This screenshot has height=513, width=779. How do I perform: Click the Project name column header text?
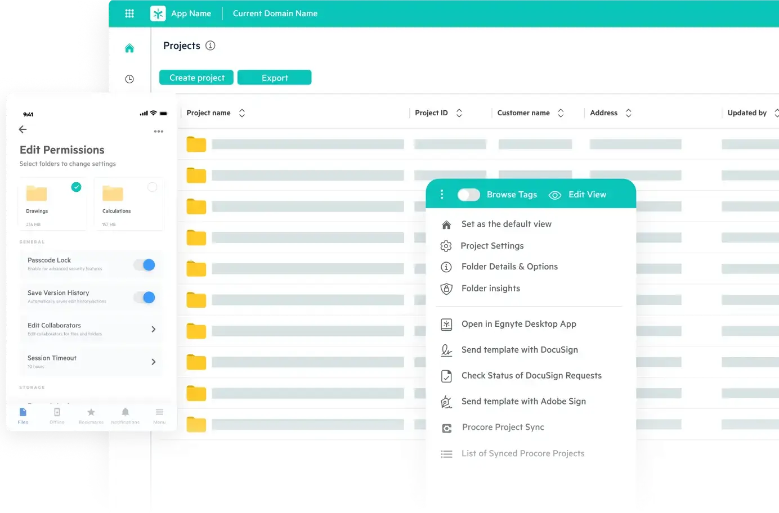click(x=209, y=113)
